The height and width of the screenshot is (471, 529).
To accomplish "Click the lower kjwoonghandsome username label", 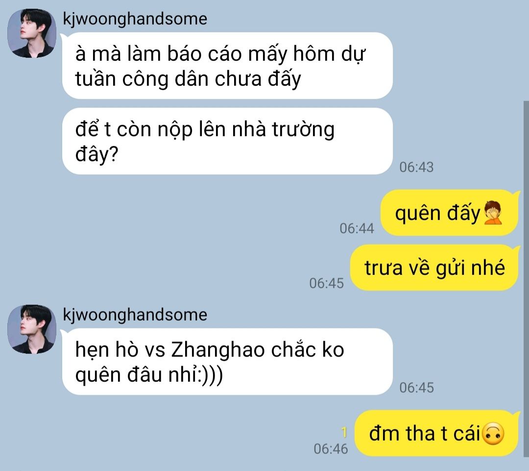I will tap(135, 315).
